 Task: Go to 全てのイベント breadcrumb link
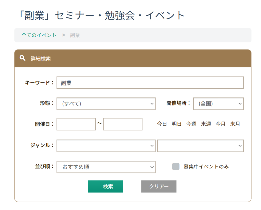39,35
